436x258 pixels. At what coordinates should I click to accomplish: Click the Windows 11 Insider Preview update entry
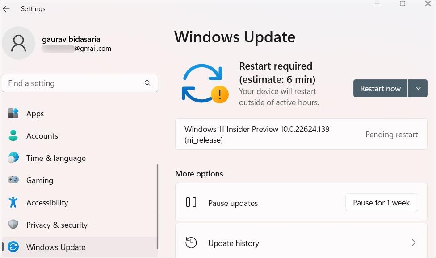pos(301,134)
